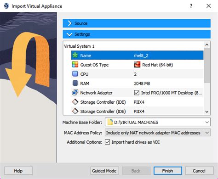Click the Red Hat OS logo icon
Viewport: 218px width, 179px height.
click(137, 65)
